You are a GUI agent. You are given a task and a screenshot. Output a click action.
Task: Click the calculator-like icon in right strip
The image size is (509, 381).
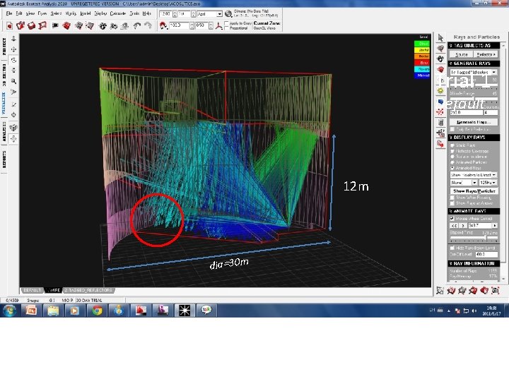click(x=440, y=123)
